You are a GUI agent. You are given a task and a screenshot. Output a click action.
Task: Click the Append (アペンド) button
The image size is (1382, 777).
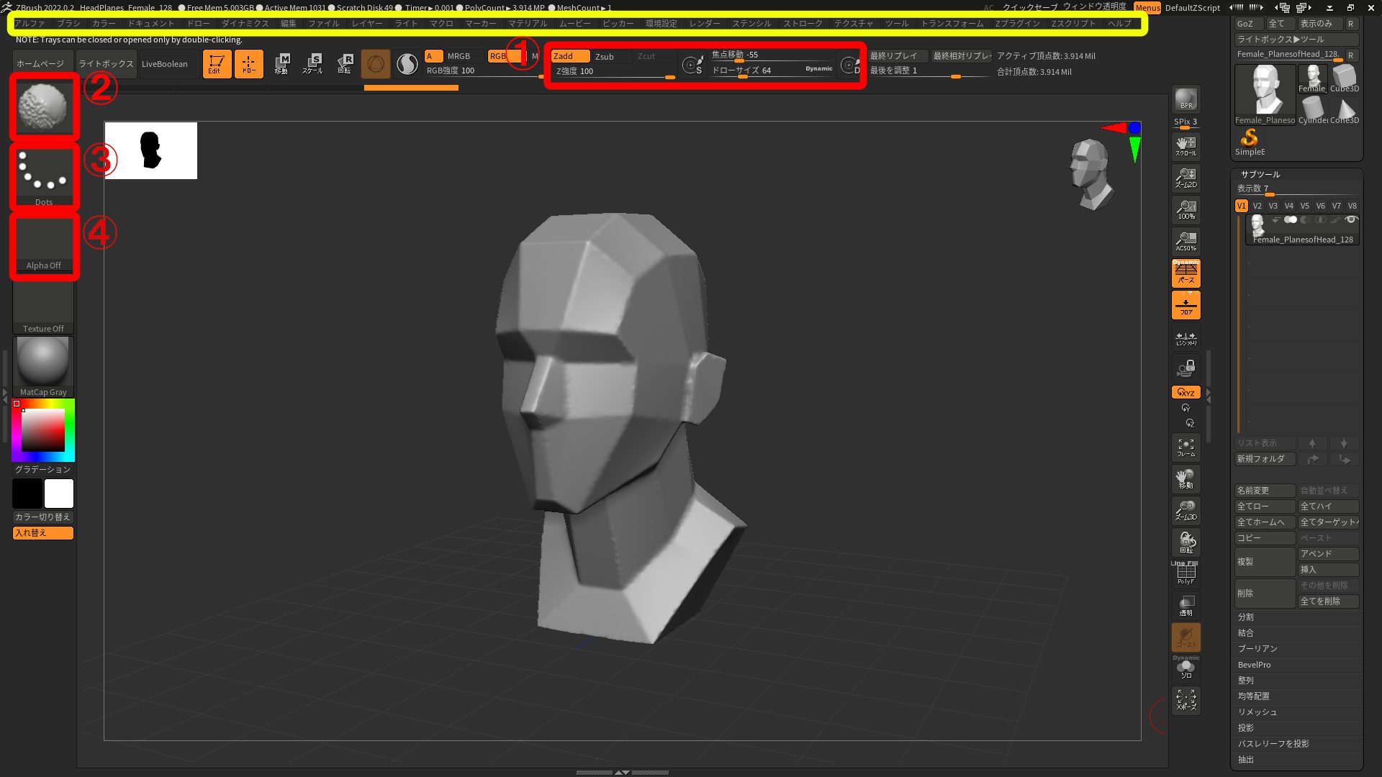click(x=1328, y=554)
